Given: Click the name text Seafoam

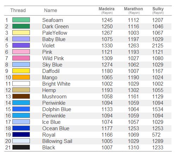Looking at the screenshot, I should click(52, 20).
